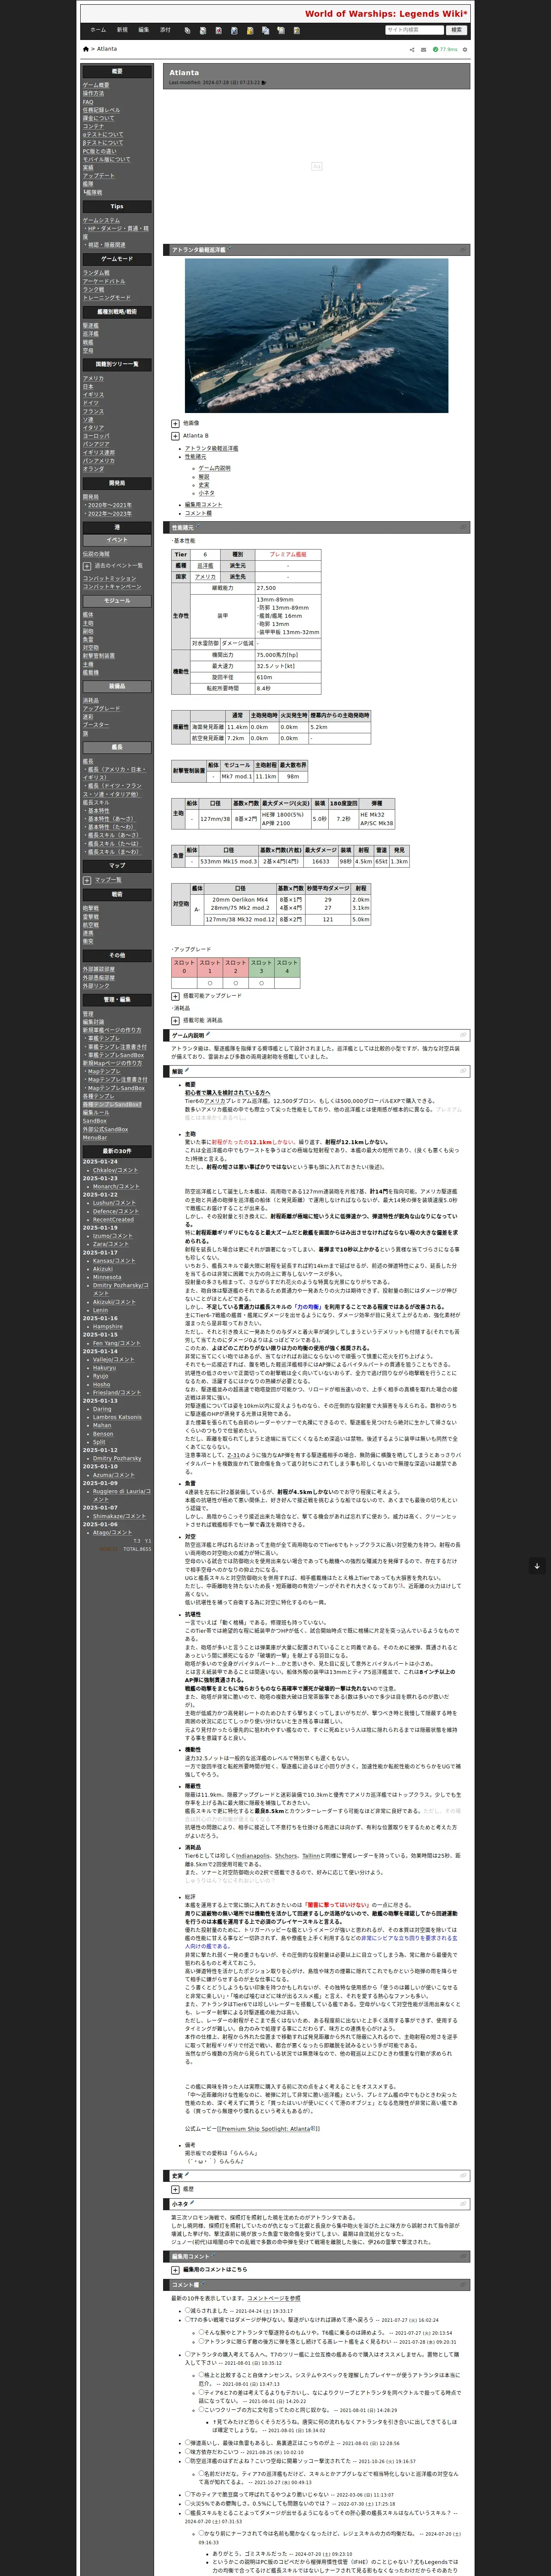
Task: Open Hampshire in recent changes list
Action: click(108, 1327)
